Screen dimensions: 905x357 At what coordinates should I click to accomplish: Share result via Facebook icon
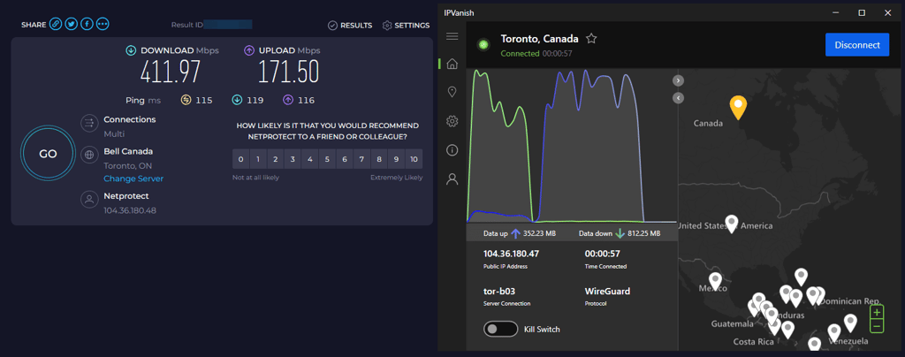tap(87, 24)
